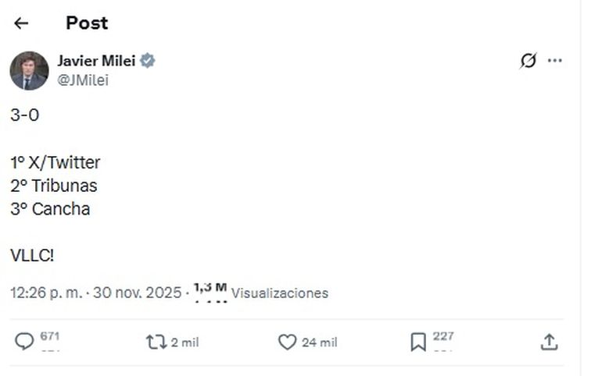Click the 24 mil likes count

320,342
